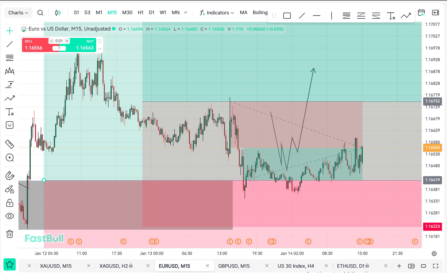The image size is (447, 273).
Task: Choose the ruler measure tool
Action: click(10, 144)
